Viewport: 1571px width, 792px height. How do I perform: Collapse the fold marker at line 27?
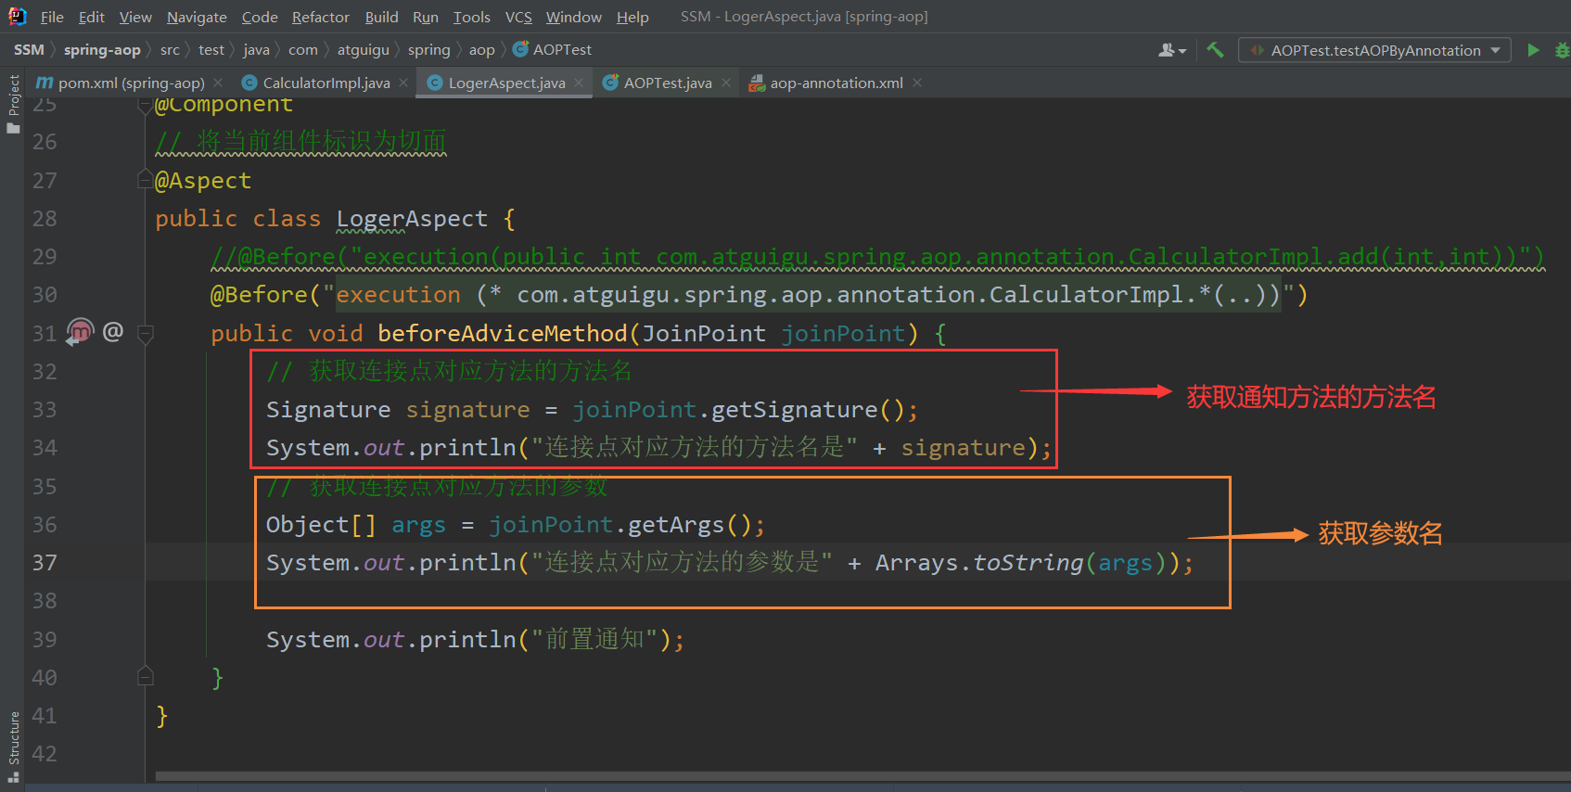coord(146,180)
